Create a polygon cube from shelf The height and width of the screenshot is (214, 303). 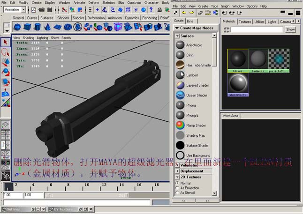(x=27, y=27)
